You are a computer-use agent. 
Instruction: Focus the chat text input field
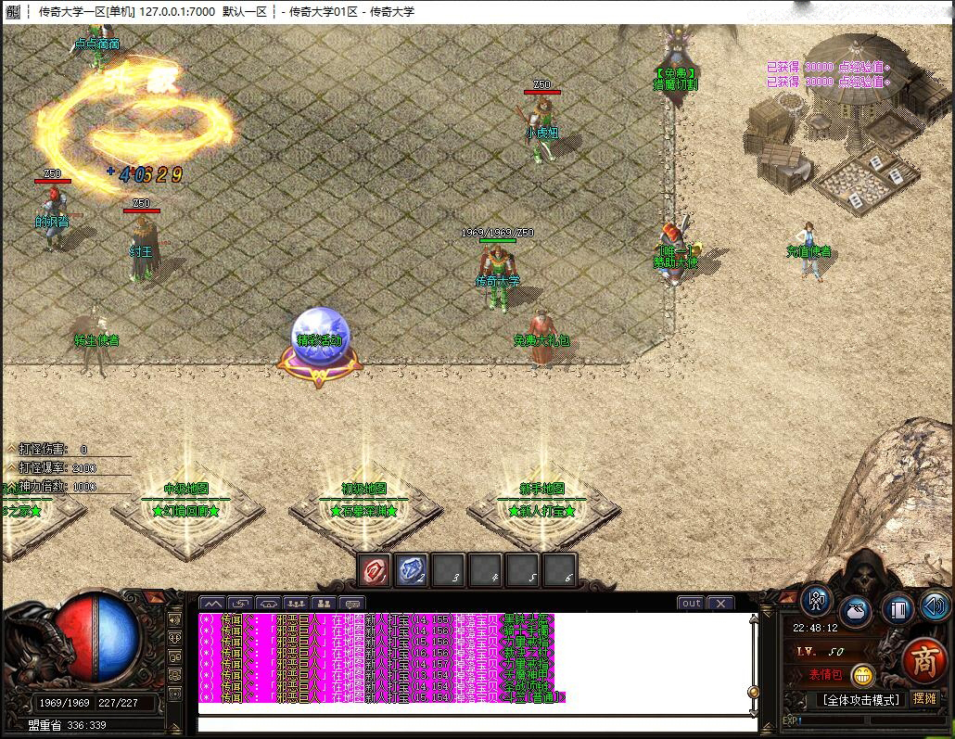[x=477, y=724]
